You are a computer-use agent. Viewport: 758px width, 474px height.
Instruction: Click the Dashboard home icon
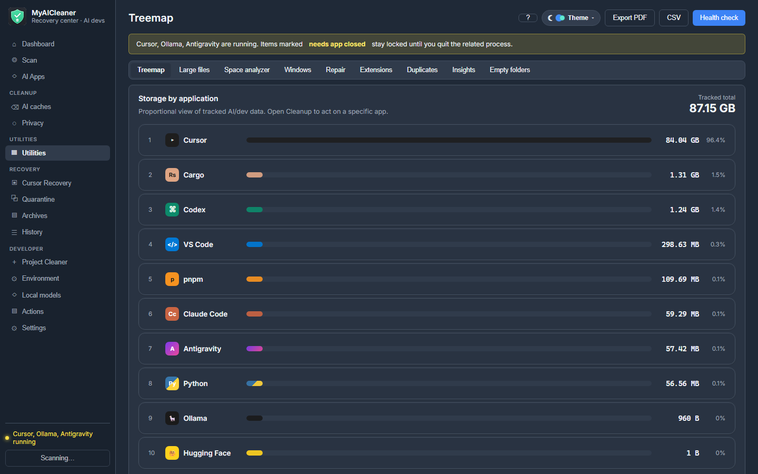14,44
